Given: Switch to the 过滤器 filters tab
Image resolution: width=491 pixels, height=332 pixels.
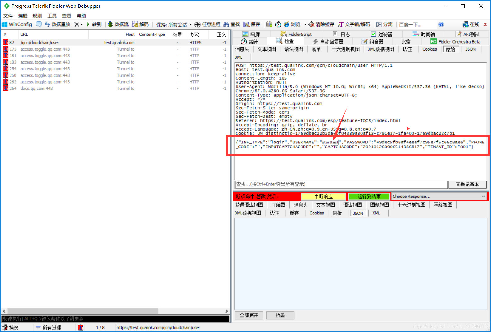Looking at the screenshot, I should (382, 34).
